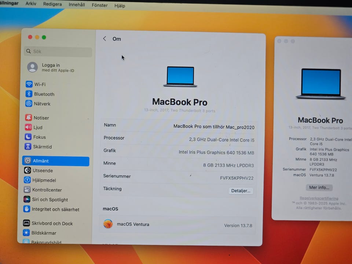The width and height of the screenshot is (352, 264).
Task: Click 'Ventura 13.7.8' in About This Mac window
Action: [322, 175]
